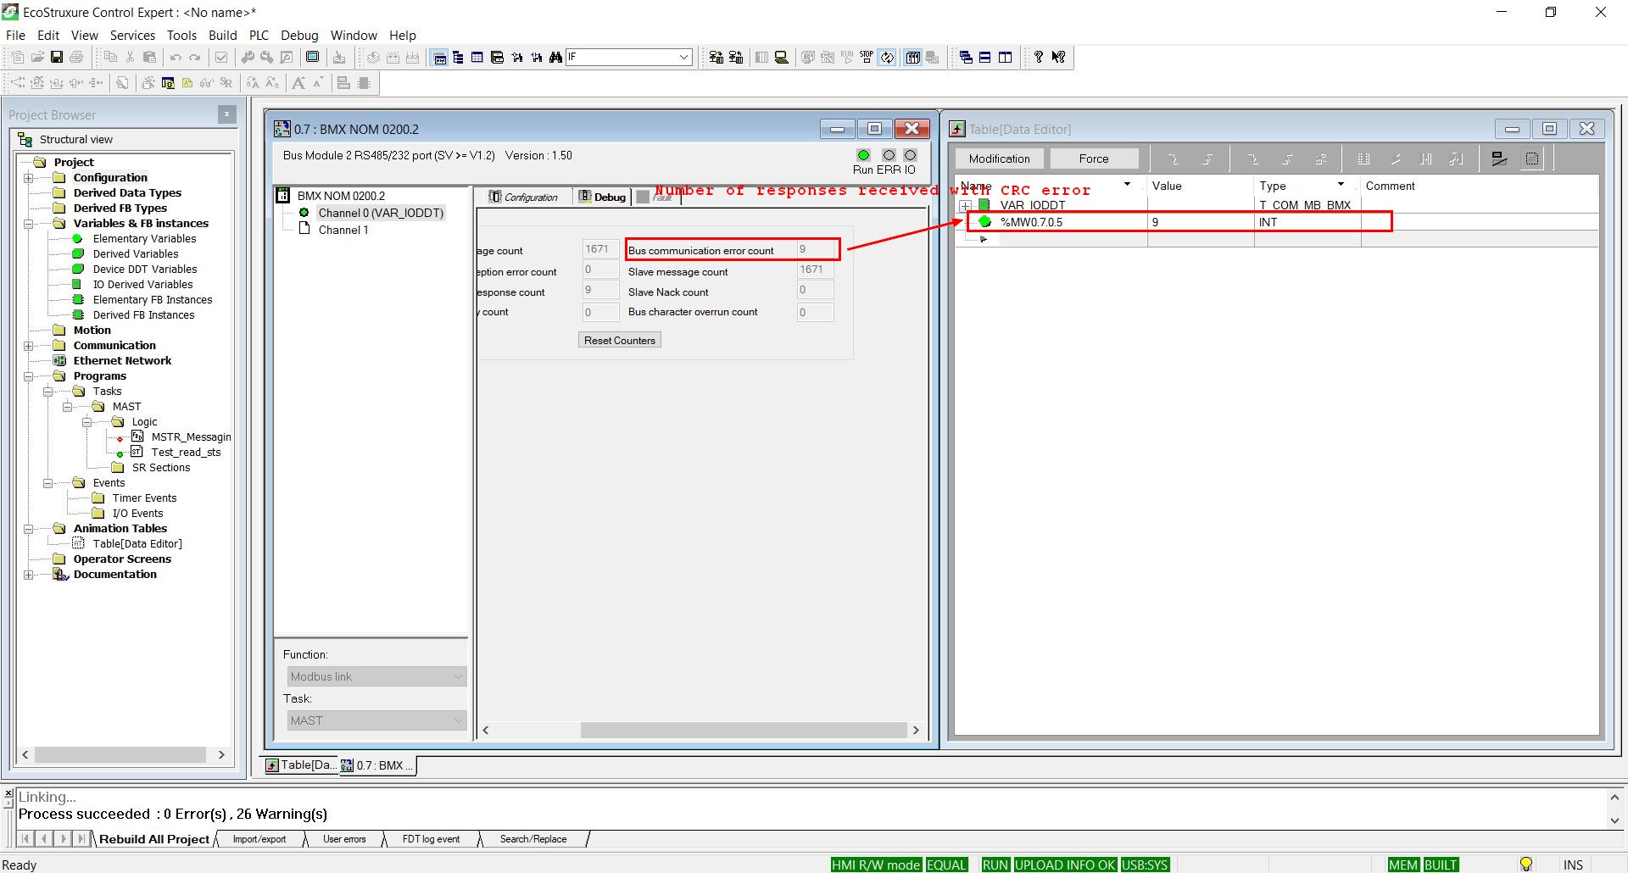Viewport: 1628px width, 873px height.
Task: Click the binoculars search icon
Action: pyautogui.click(x=555, y=57)
